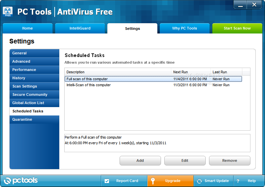Click 'Never Run' in Intelli-Scan row
This screenshot has height=187, width=265.
[221, 85]
